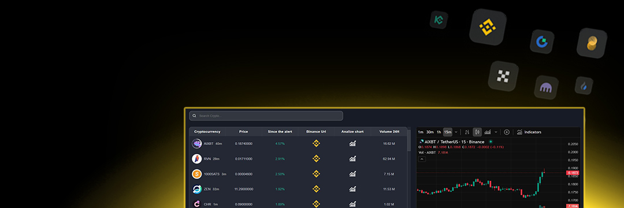Image resolution: width=624 pixels, height=208 pixels.
Task: Click the coin table vertical scrollbar
Action: coord(409,140)
